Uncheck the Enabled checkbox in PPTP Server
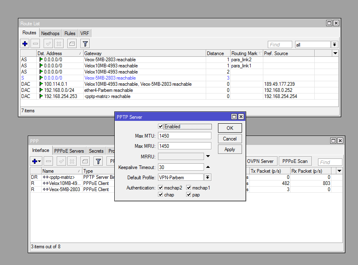 click(x=160, y=127)
